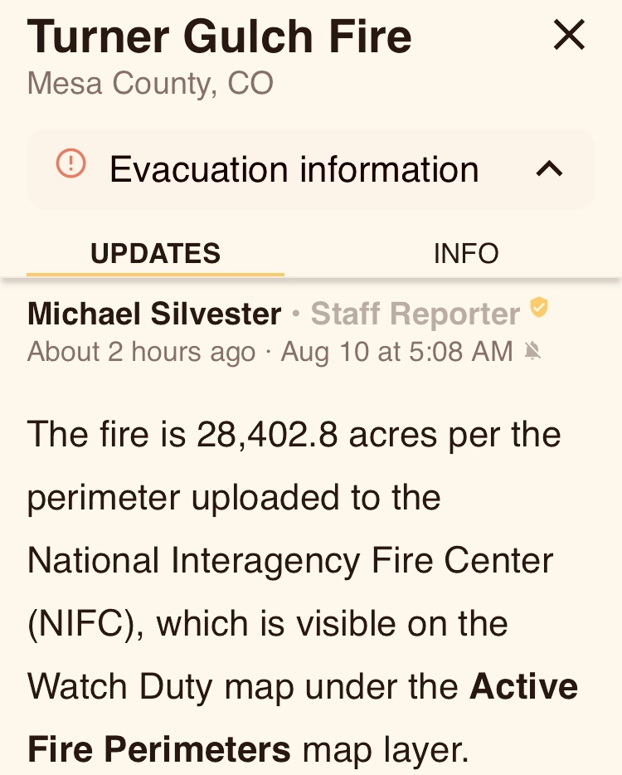The width and height of the screenshot is (622, 775).
Task: Click the yellow underline beneath UPDATES
Action: 155,273
